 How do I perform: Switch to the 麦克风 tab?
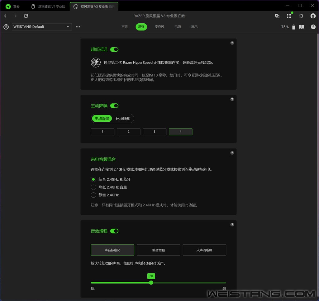pyautogui.click(x=159, y=27)
